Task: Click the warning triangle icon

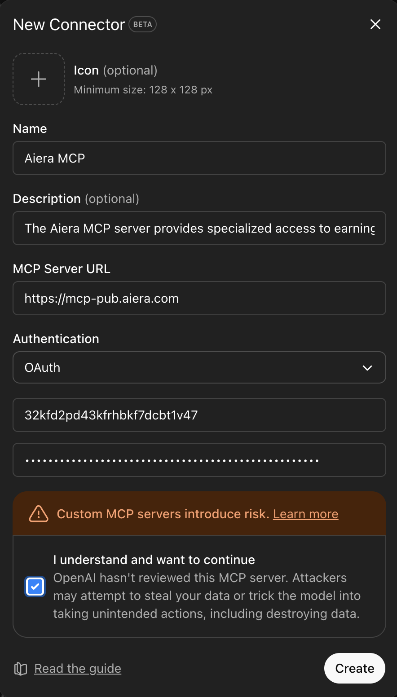Action: pos(38,514)
